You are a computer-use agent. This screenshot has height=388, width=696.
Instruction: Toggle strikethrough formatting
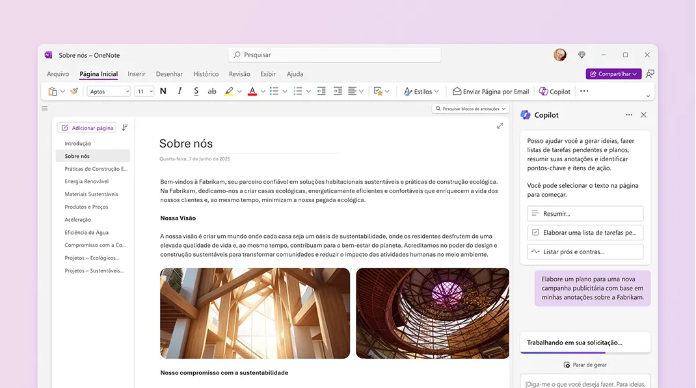click(212, 92)
